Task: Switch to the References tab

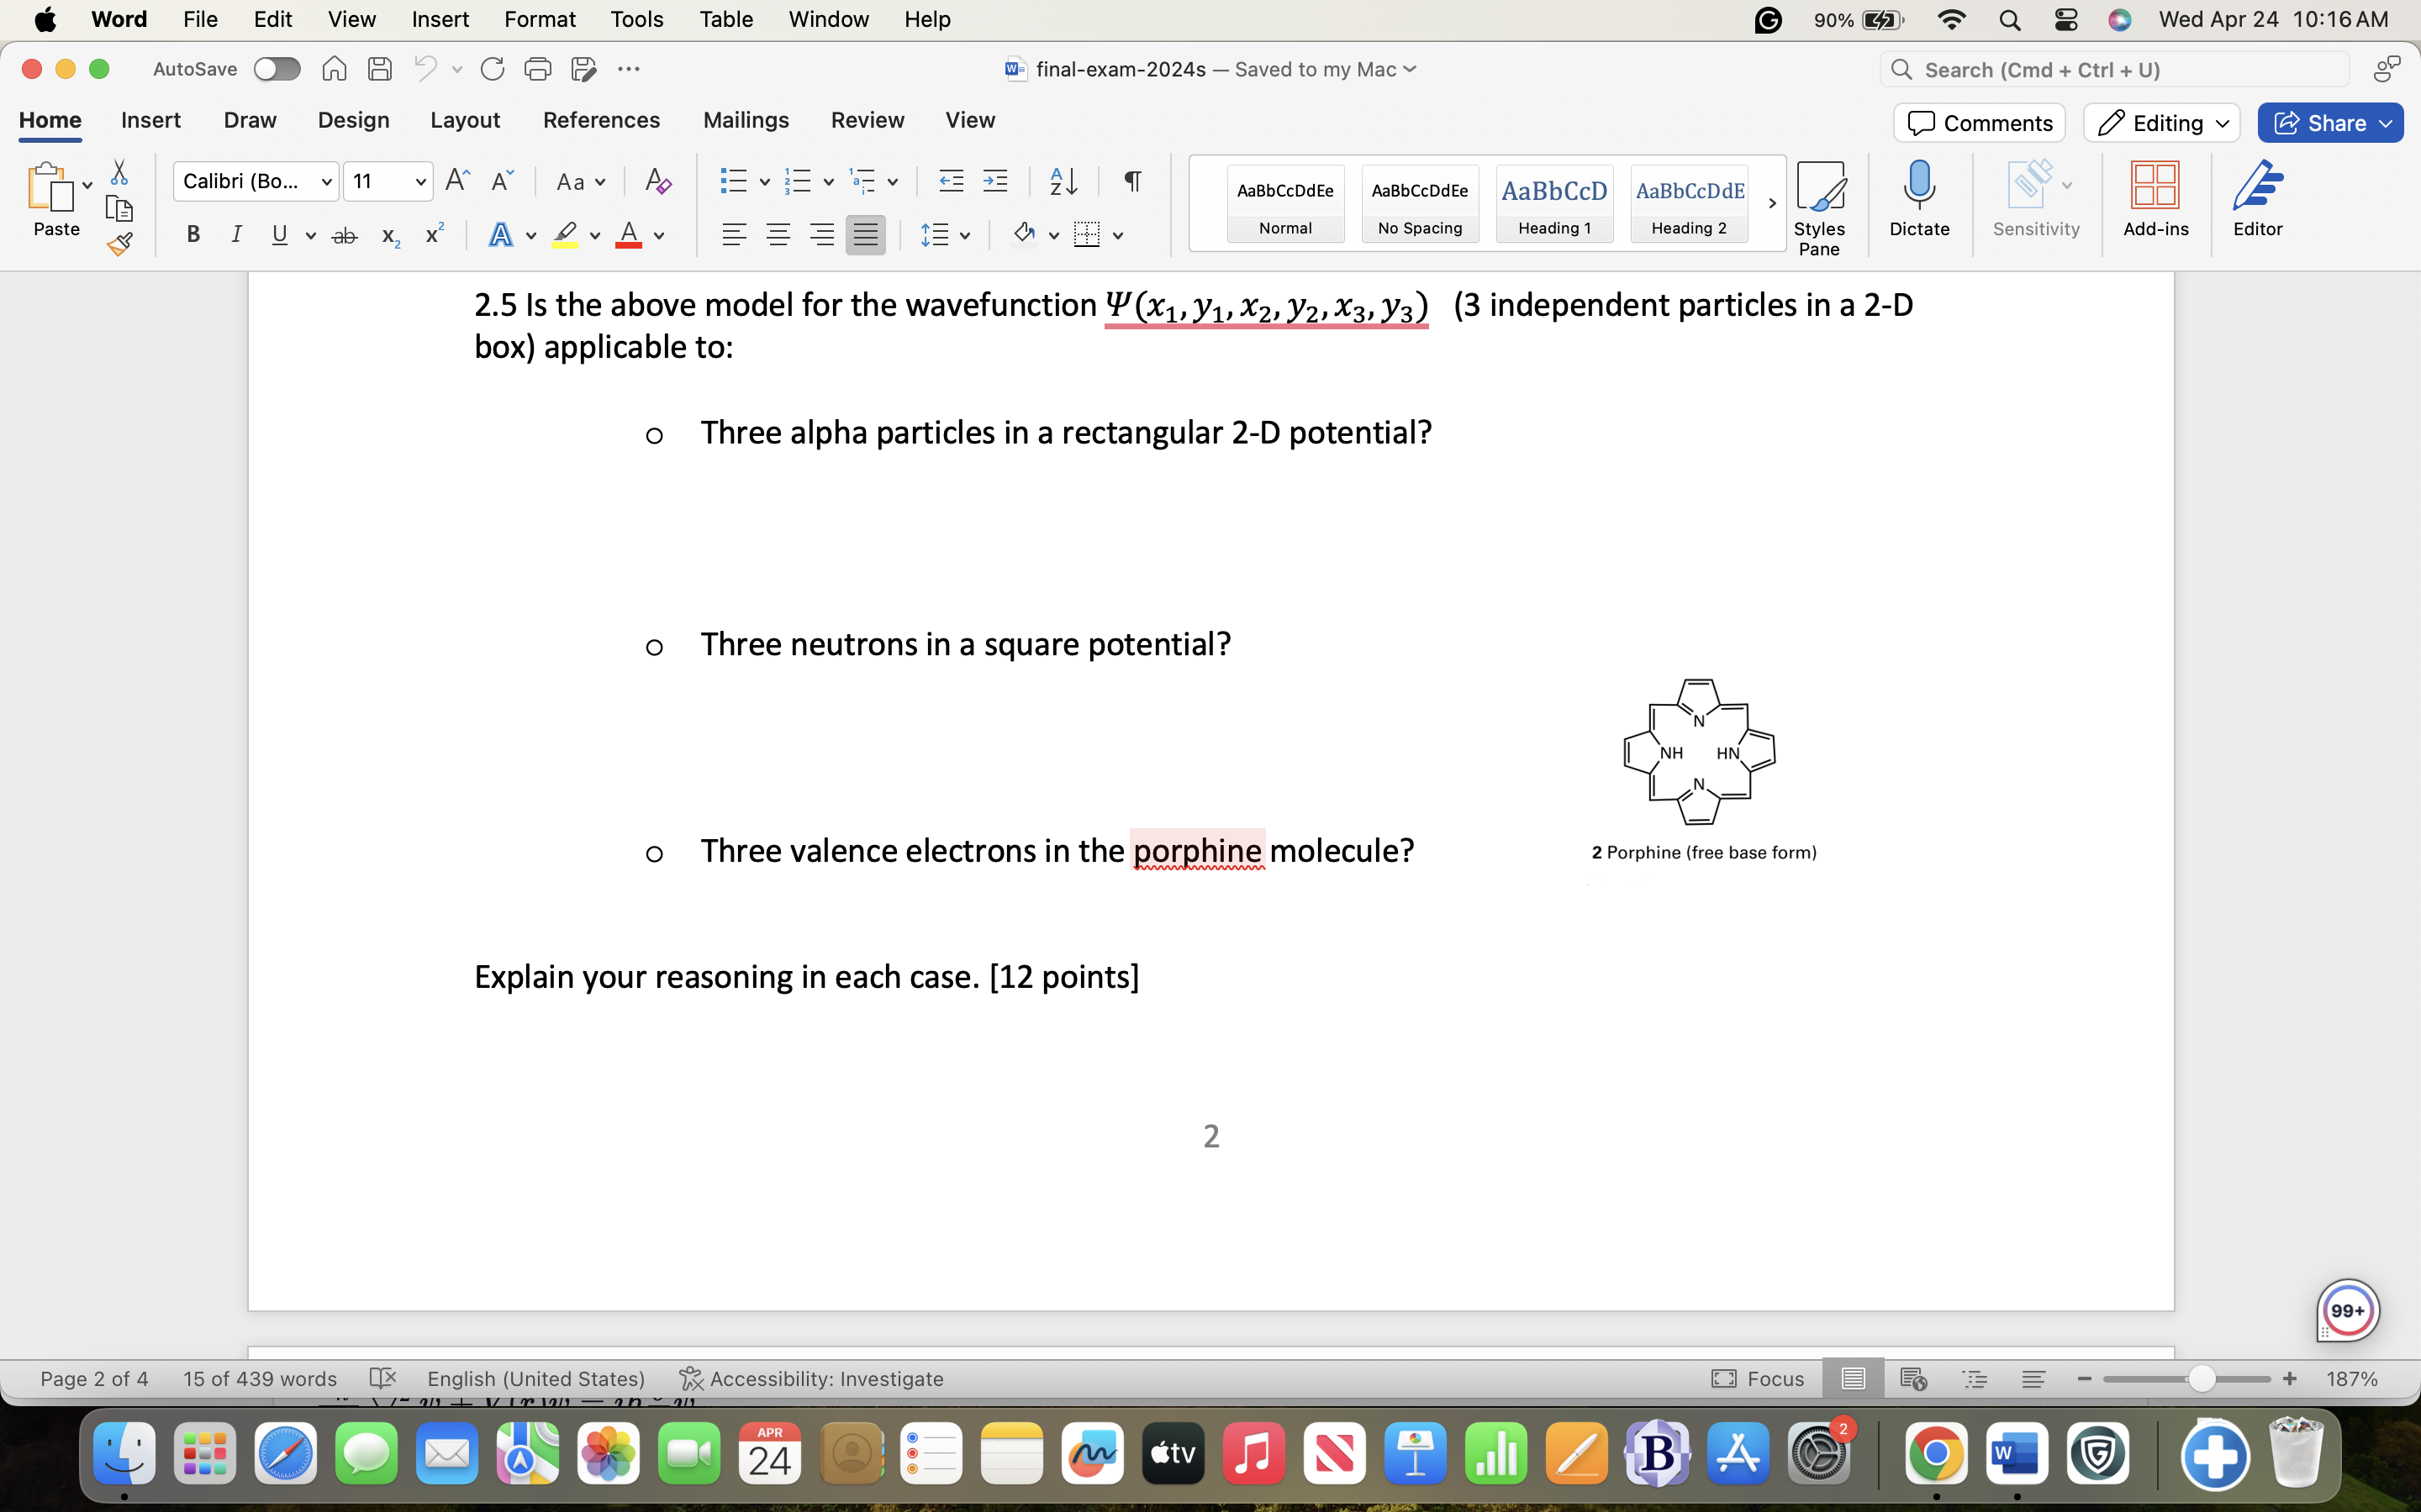Action: click(601, 120)
